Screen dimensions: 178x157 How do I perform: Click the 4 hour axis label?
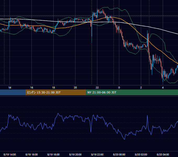(163, 88)
